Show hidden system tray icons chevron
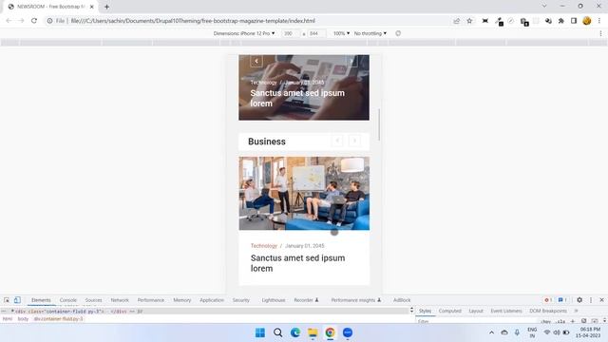Image resolution: width=608 pixels, height=342 pixels. click(x=491, y=332)
